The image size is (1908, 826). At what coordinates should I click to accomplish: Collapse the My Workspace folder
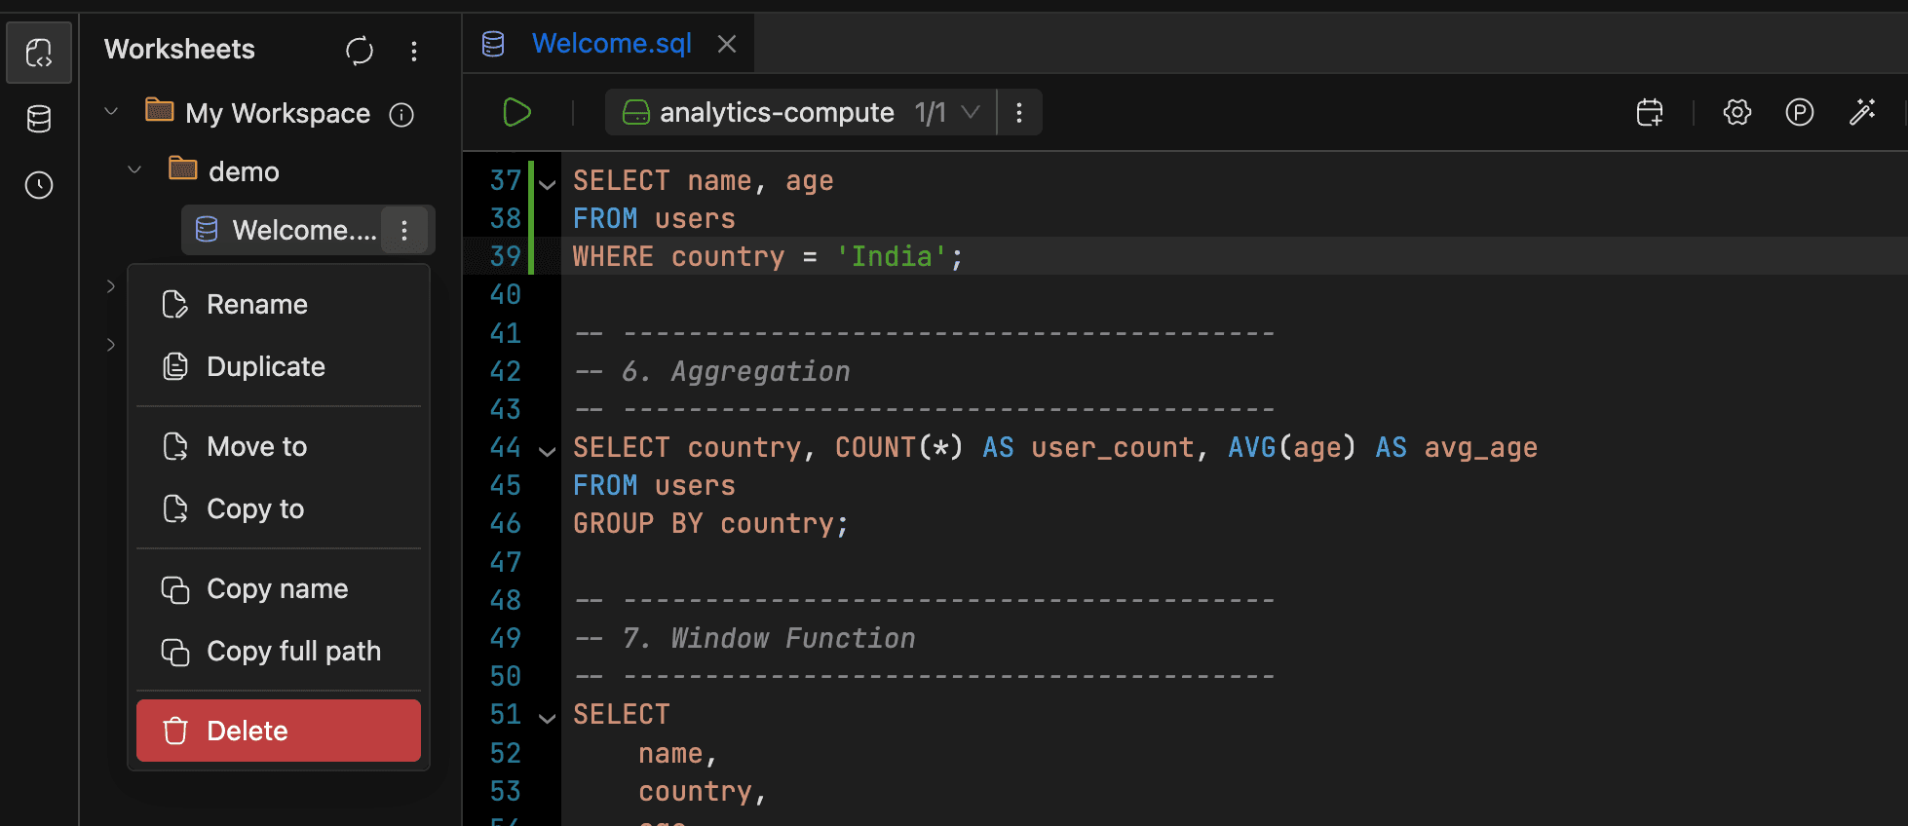[111, 112]
